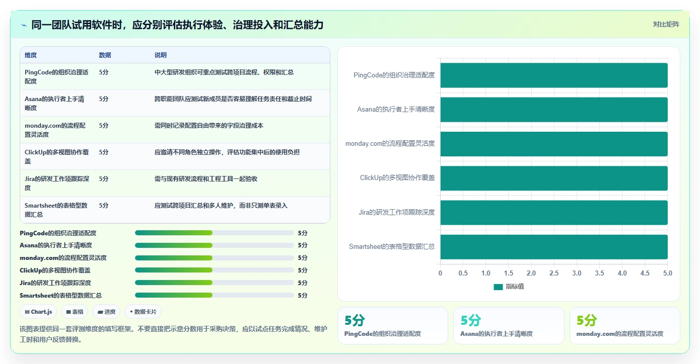This screenshot has height=364, width=700.
Task: Click description 中大型研发组织可重点测试跨项目流程
Action: pos(224,72)
